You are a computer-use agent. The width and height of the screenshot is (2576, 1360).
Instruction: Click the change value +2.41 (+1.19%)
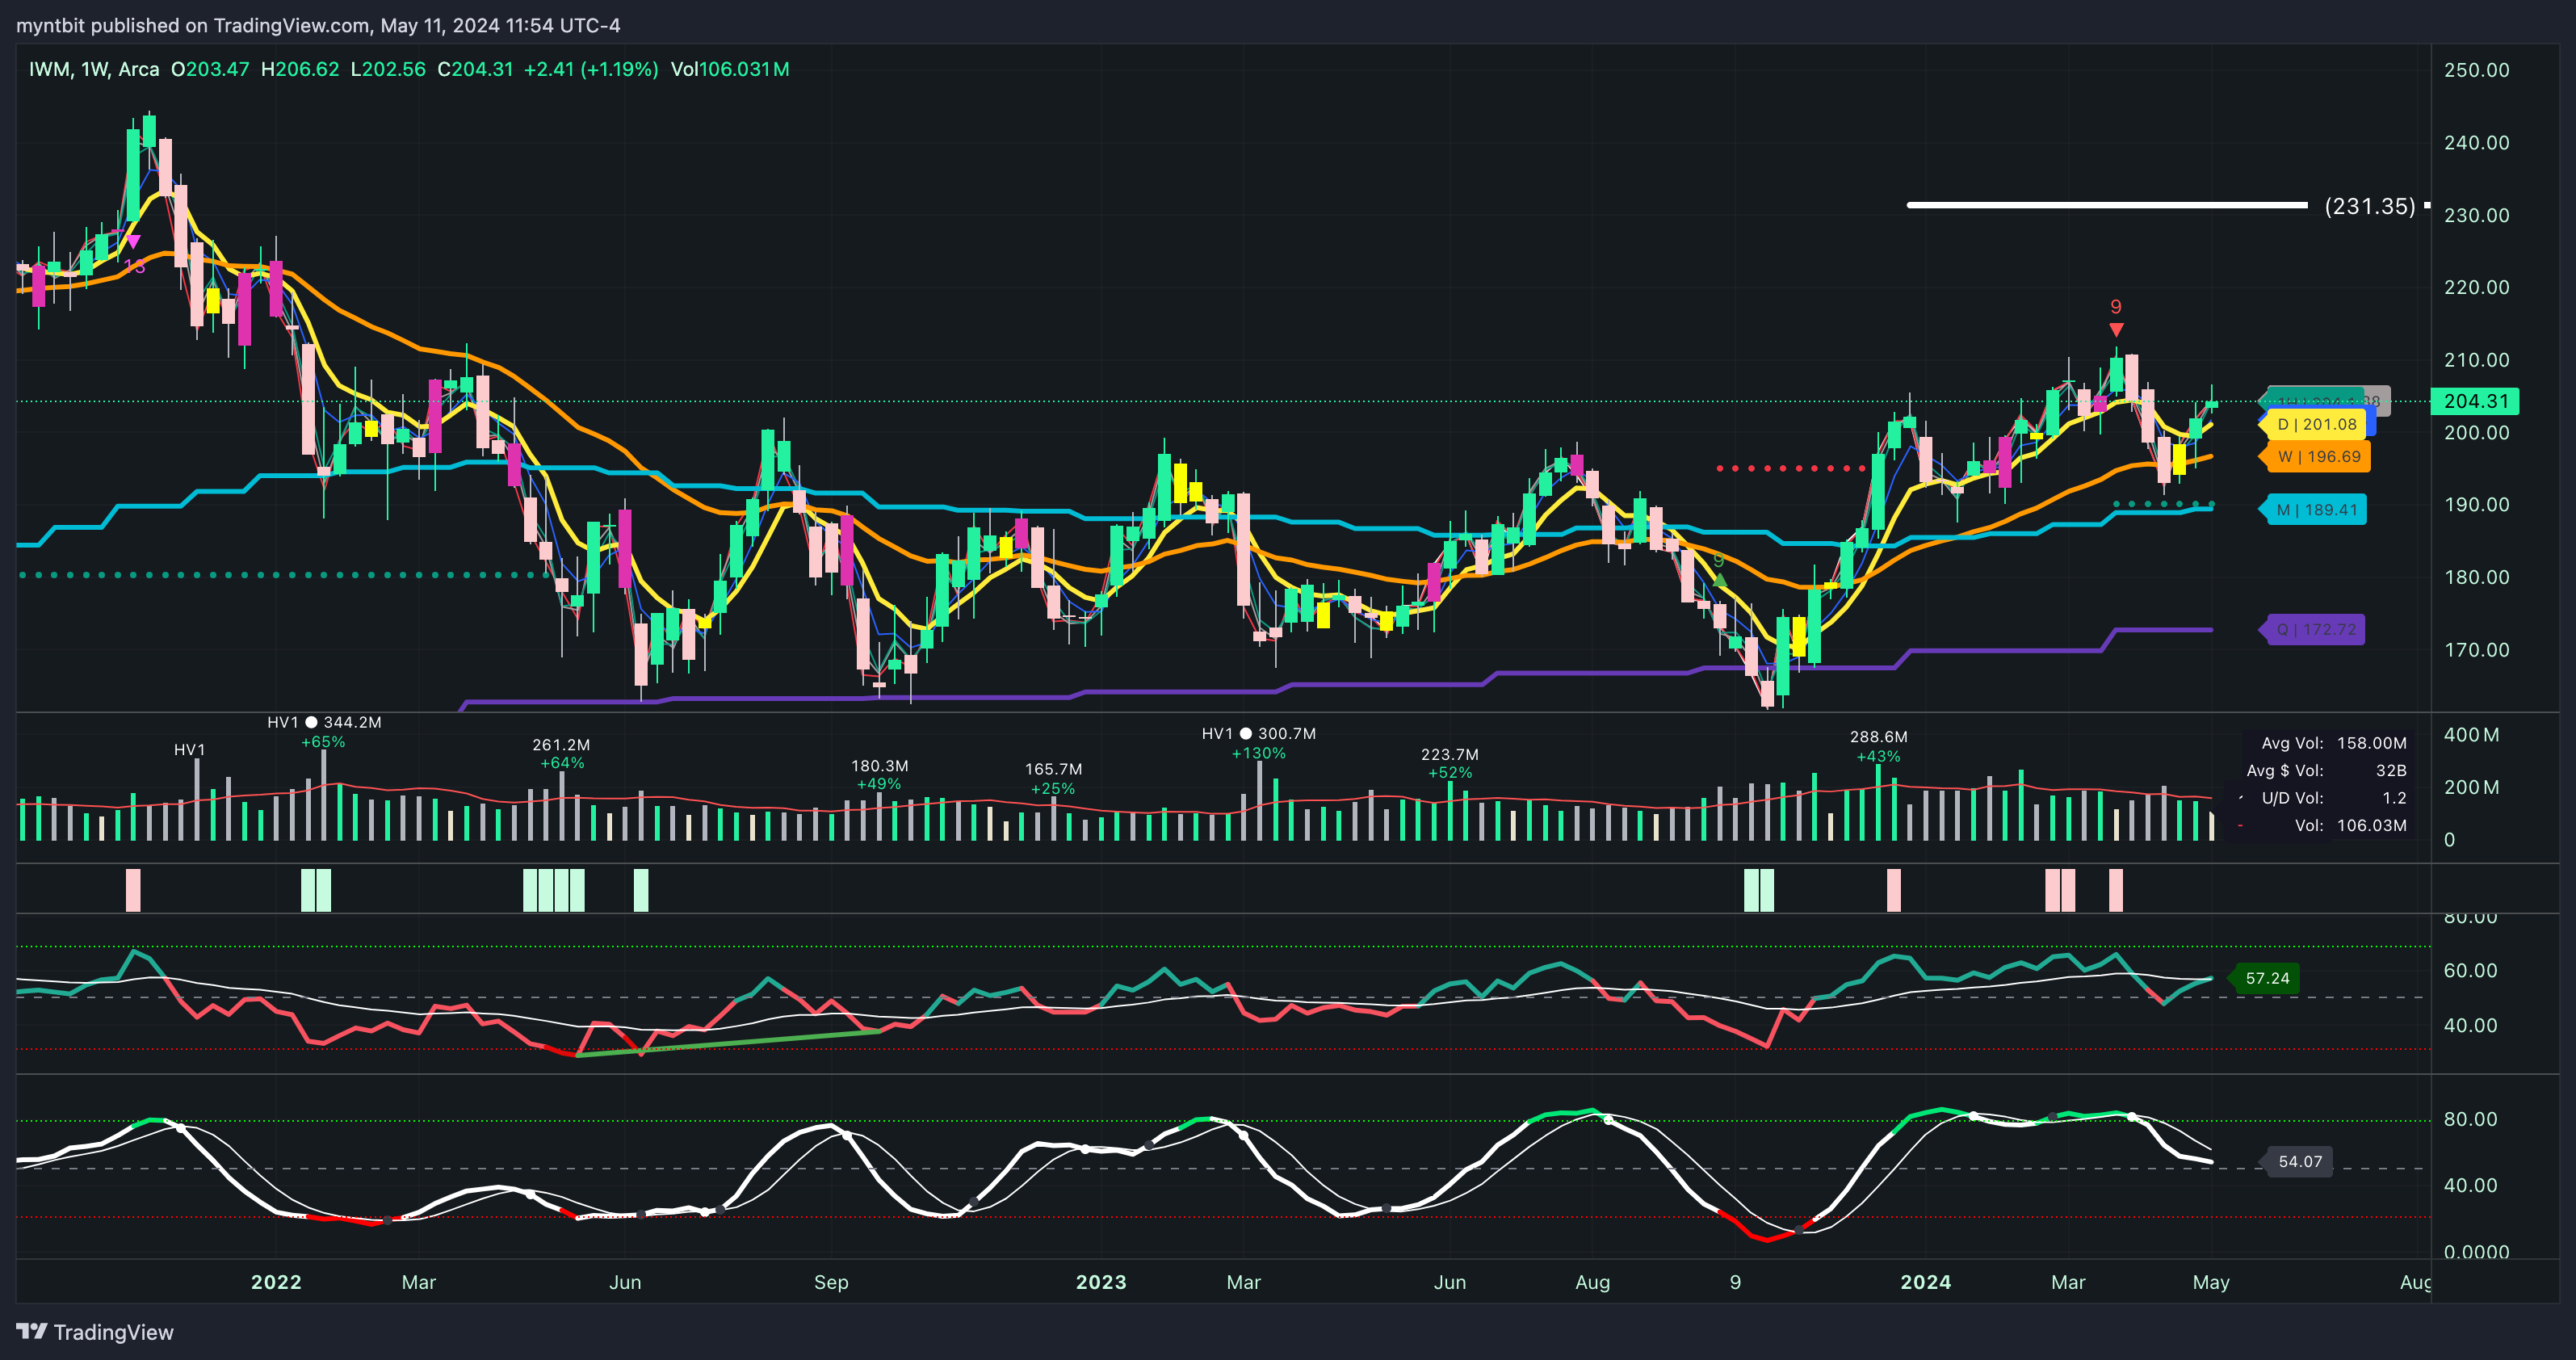point(591,69)
